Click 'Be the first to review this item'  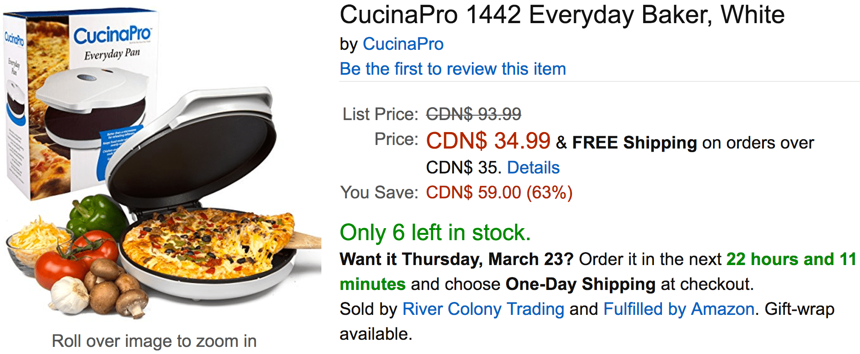click(x=453, y=69)
